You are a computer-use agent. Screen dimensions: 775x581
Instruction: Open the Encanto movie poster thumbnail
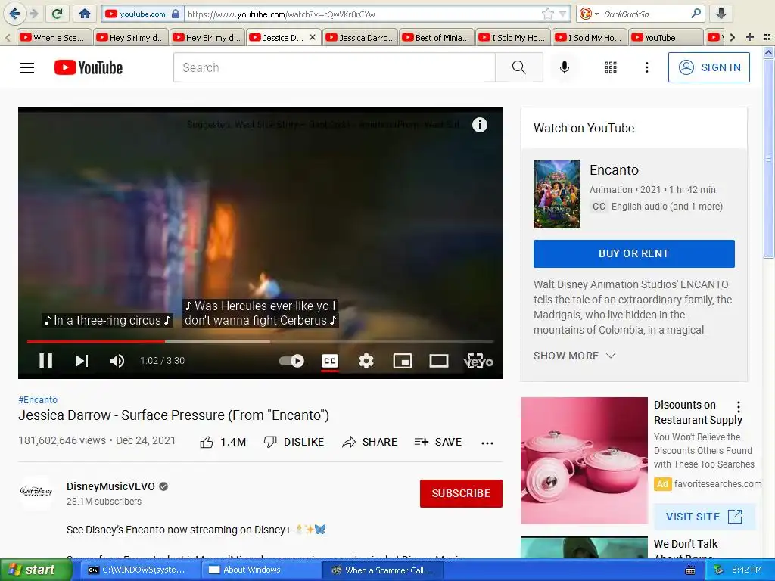click(x=556, y=194)
